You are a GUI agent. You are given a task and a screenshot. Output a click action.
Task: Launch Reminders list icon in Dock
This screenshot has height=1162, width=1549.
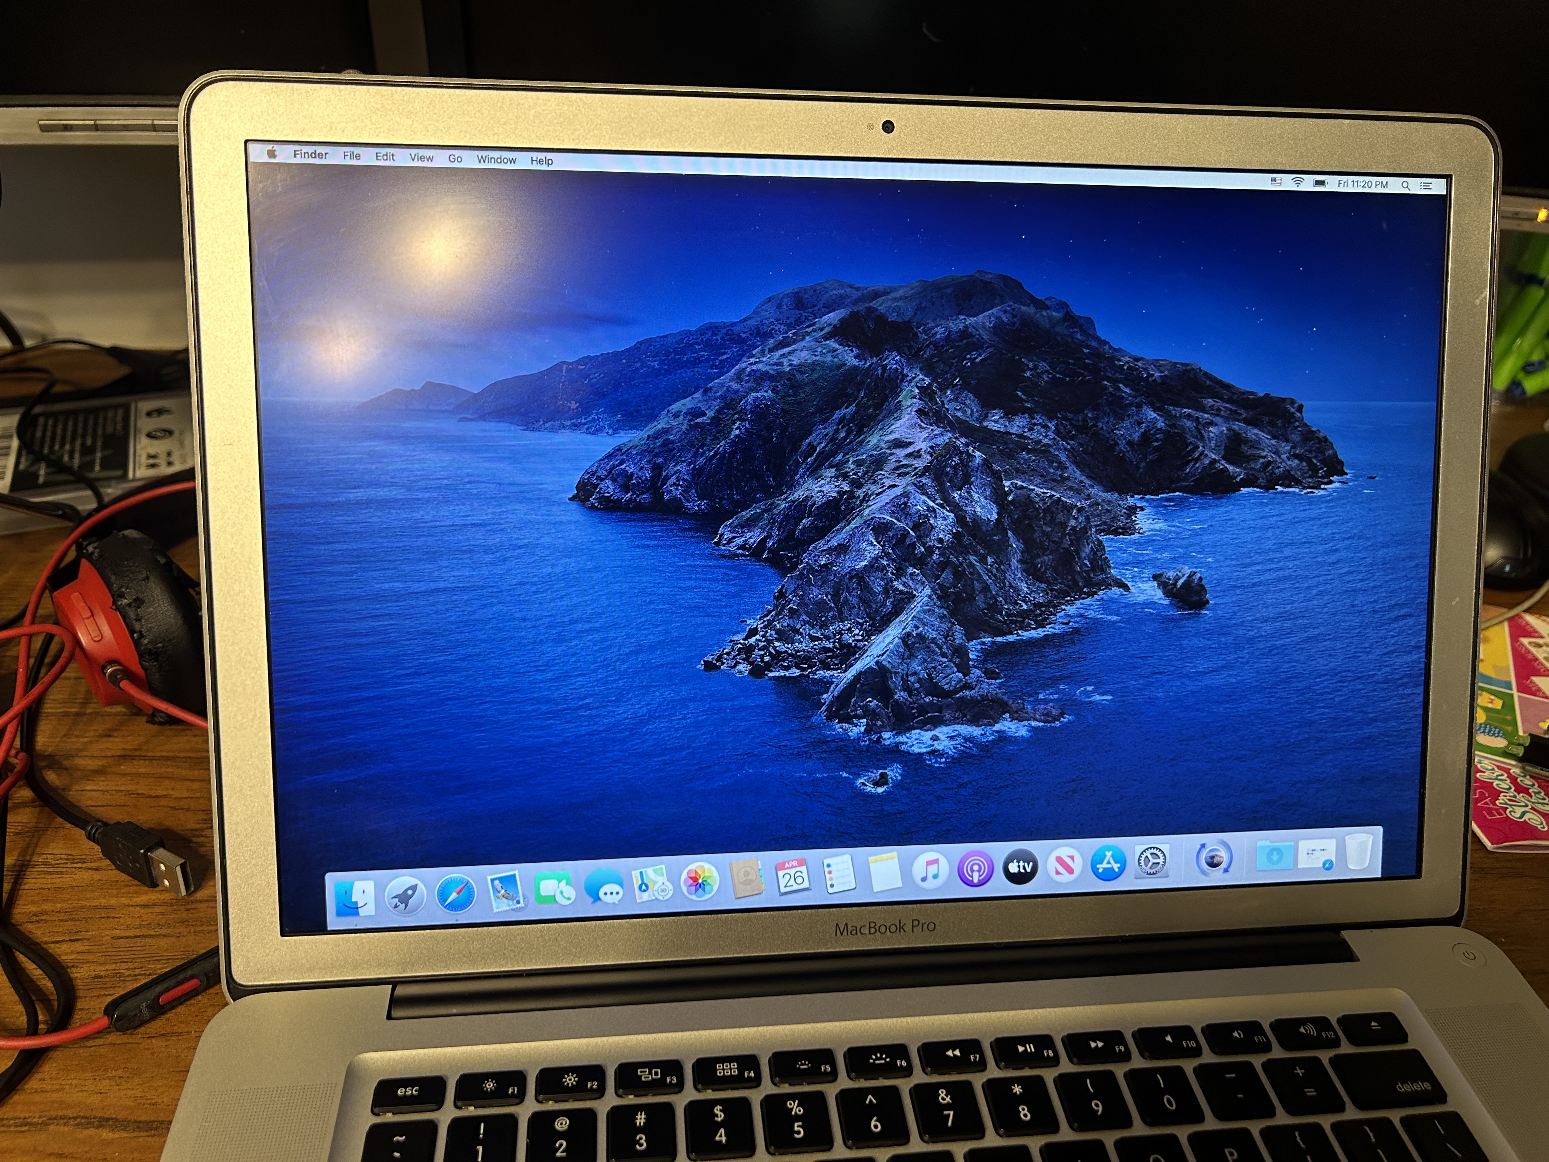coord(839,874)
